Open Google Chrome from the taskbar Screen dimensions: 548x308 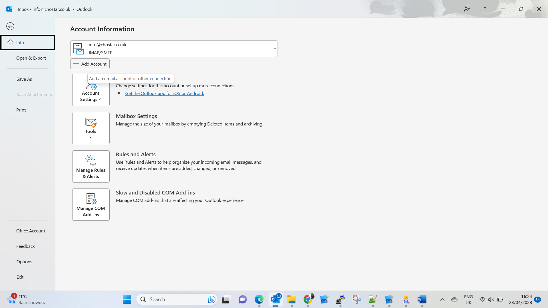click(308, 299)
